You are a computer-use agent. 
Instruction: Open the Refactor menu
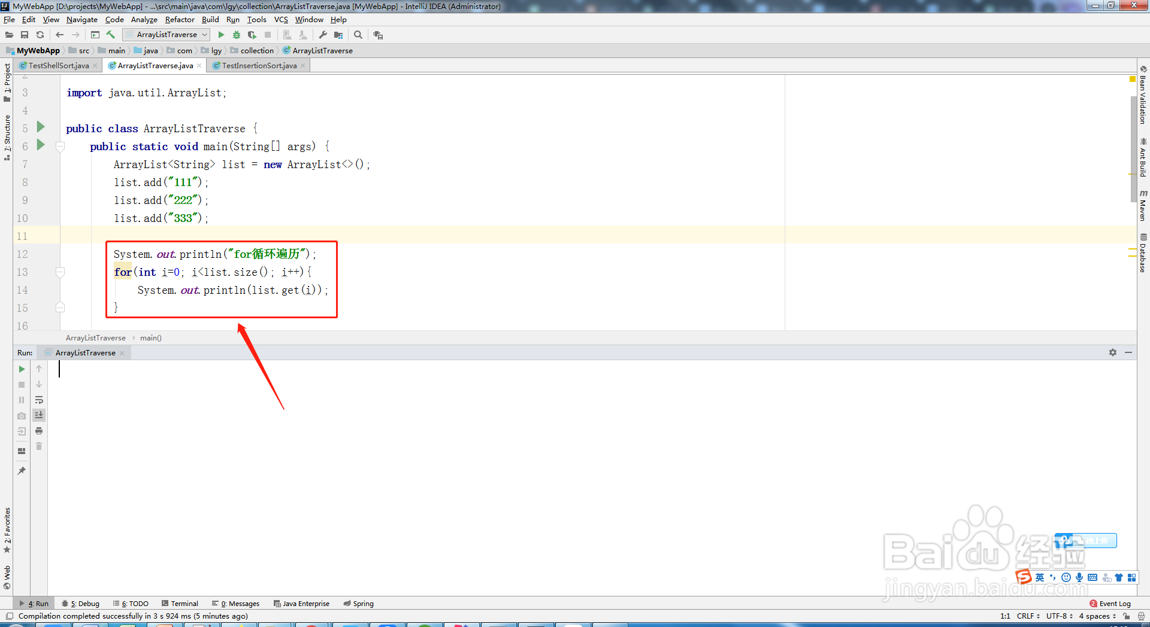tap(180, 20)
